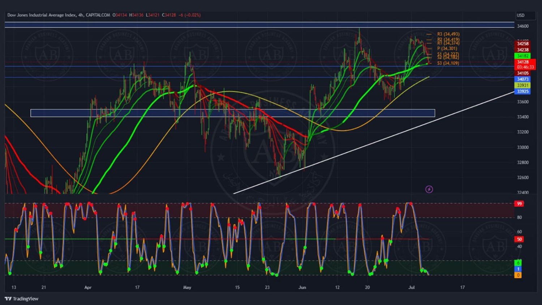This screenshot has width=542, height=305.
Task: Click the TradingView logo in the bottom left
Action: coord(21,298)
